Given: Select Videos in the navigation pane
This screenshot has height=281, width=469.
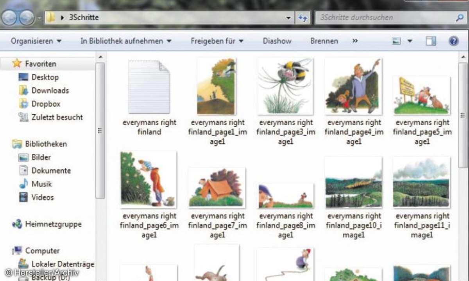Looking at the screenshot, I should click(43, 197).
